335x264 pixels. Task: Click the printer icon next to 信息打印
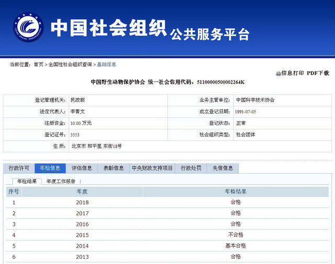(x=278, y=74)
